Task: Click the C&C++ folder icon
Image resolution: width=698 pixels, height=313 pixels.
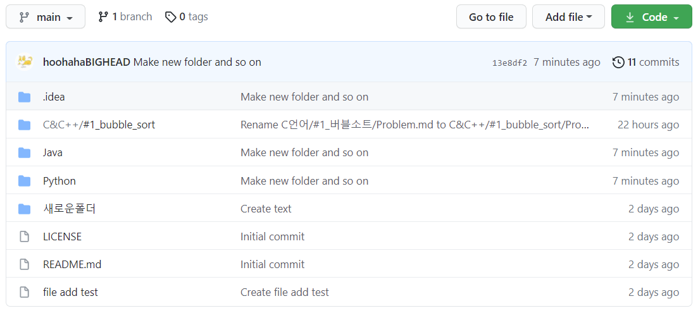Action: pos(25,125)
